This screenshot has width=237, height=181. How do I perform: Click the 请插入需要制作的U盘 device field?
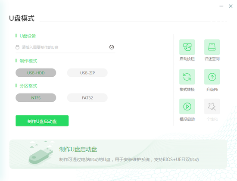point(65,47)
